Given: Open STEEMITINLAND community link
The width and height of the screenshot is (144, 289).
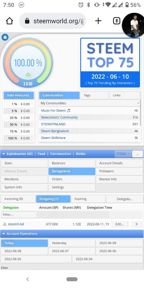Looking at the screenshot, I should point(53,124).
